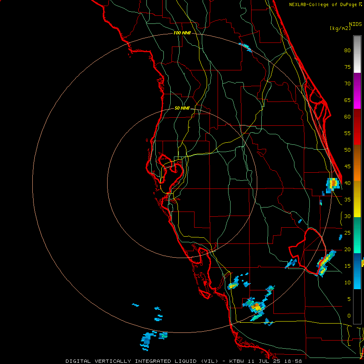Screen dimensions: 364x364
Task: Select the 15 value on the VIL scale
Action: point(347,266)
